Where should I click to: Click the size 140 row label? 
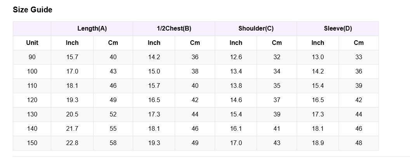point(32,129)
